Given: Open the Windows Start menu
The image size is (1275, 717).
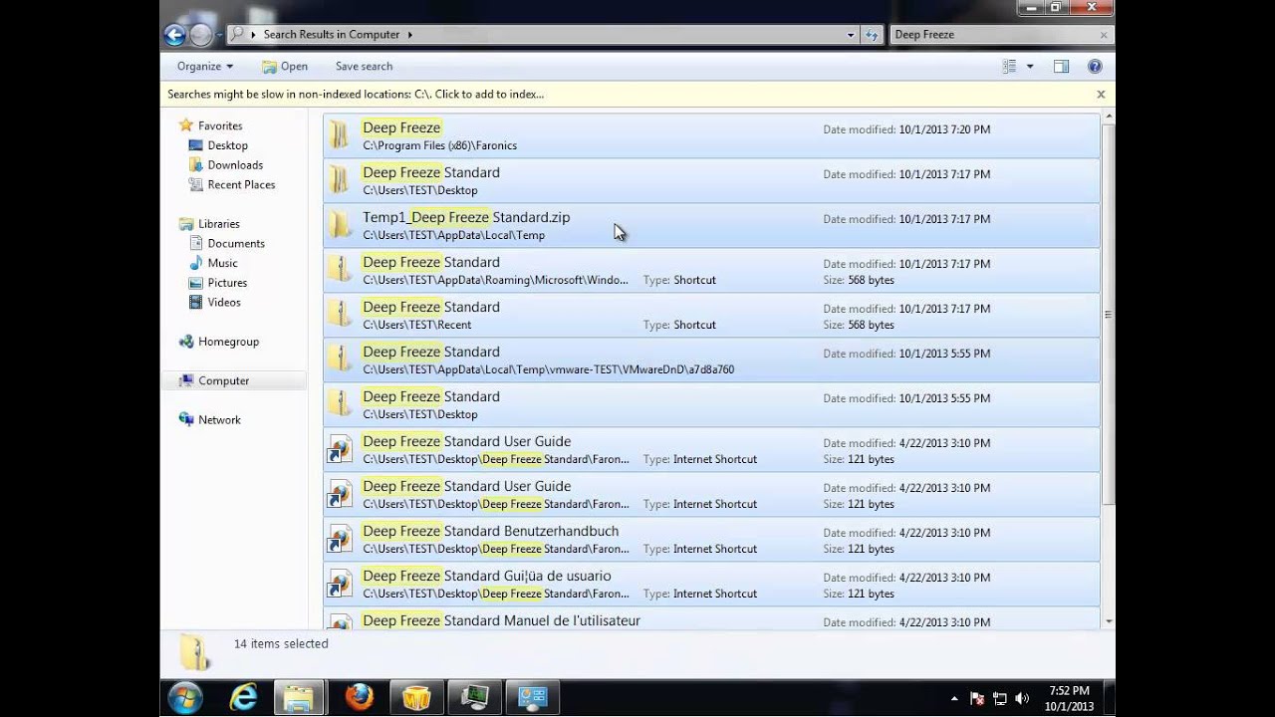Looking at the screenshot, I should (x=185, y=697).
